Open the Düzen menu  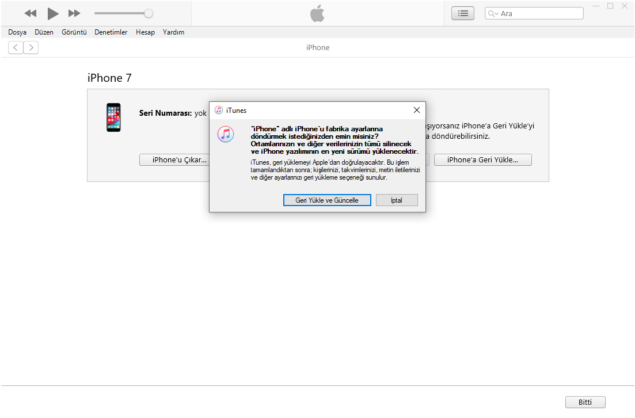pos(44,32)
